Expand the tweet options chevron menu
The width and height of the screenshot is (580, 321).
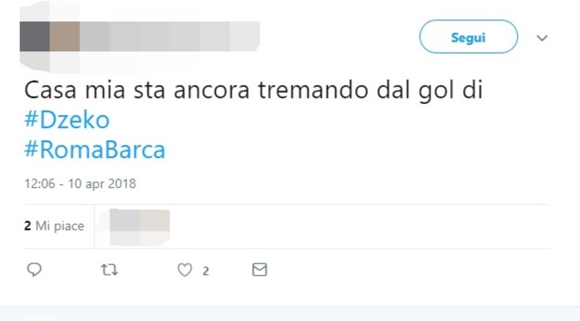(x=542, y=38)
